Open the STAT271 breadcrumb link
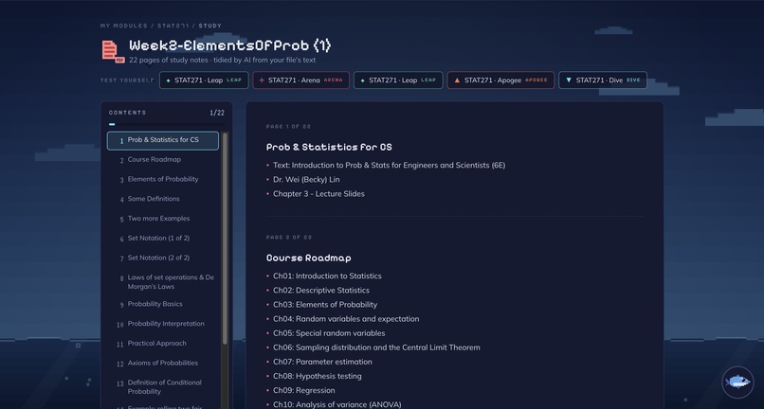The width and height of the screenshot is (764, 409). tap(173, 26)
